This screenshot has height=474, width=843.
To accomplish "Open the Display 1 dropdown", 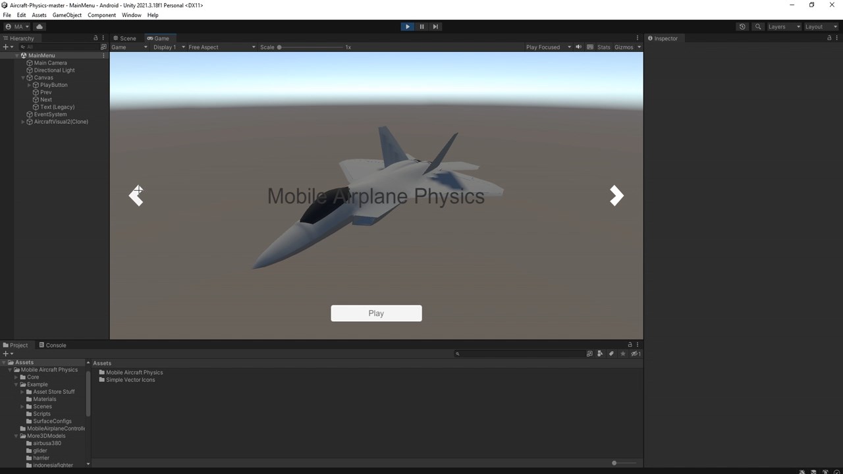I will [167, 47].
